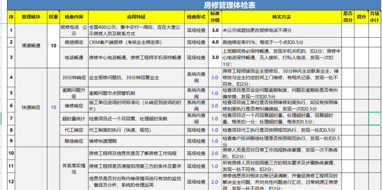382x190 pixels.
Task: Click the 房修工程师接到业主报修后 verification cell
Action: pos(282,78)
